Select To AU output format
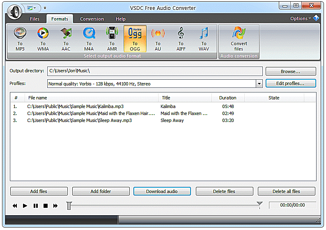This screenshot has height=230, width=326. (158, 39)
